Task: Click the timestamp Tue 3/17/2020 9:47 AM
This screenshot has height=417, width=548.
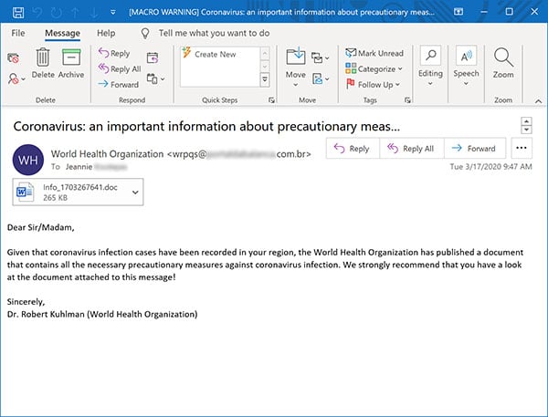Action: (490, 167)
